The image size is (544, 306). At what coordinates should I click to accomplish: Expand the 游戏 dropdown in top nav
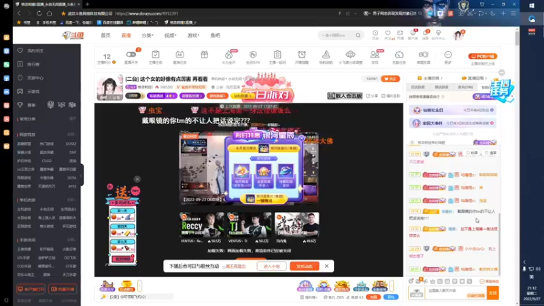tap(193, 35)
